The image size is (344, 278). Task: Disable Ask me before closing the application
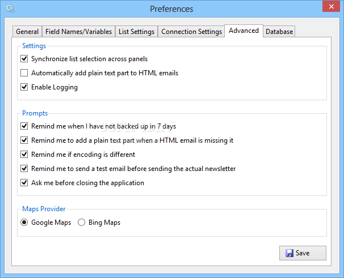pos(24,183)
